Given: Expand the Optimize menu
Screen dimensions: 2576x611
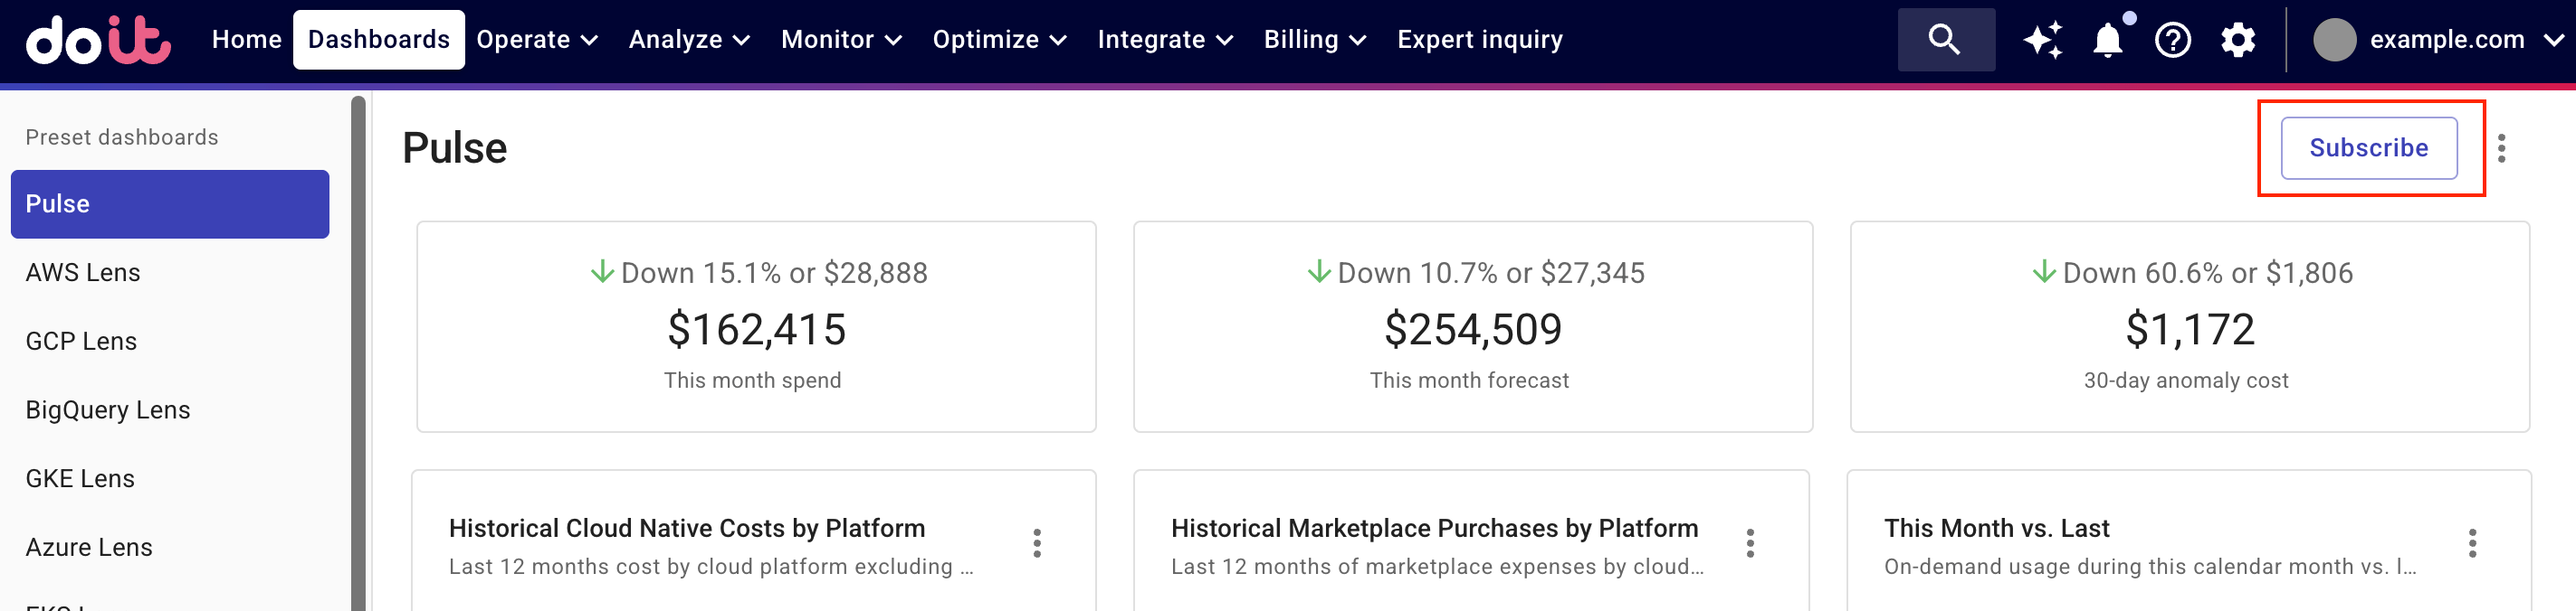Looking at the screenshot, I should tap(999, 40).
